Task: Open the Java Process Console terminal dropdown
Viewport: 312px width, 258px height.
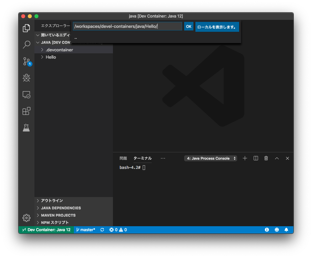Action: pos(211,158)
